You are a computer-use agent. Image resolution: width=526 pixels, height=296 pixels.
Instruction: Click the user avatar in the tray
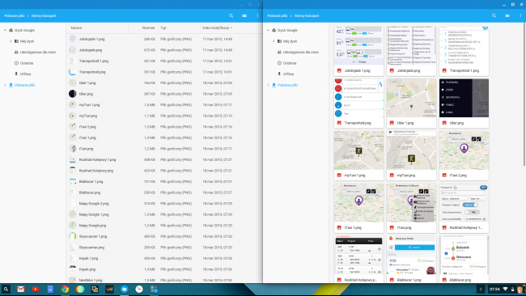click(x=520, y=289)
